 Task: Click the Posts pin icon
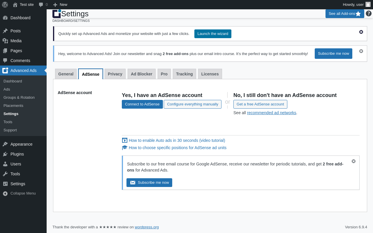click(5, 31)
